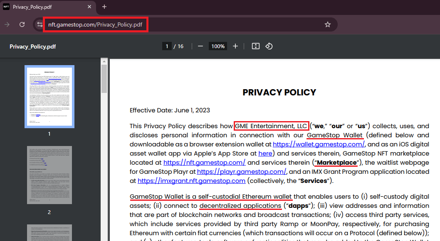Click the forward navigation arrow
440x241 pixels.
tap(7, 24)
